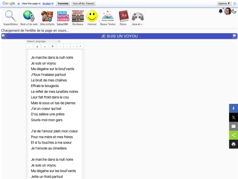Open the English language dropdown arrow
The width and height of the screenshot is (238, 179).
[52, 4]
